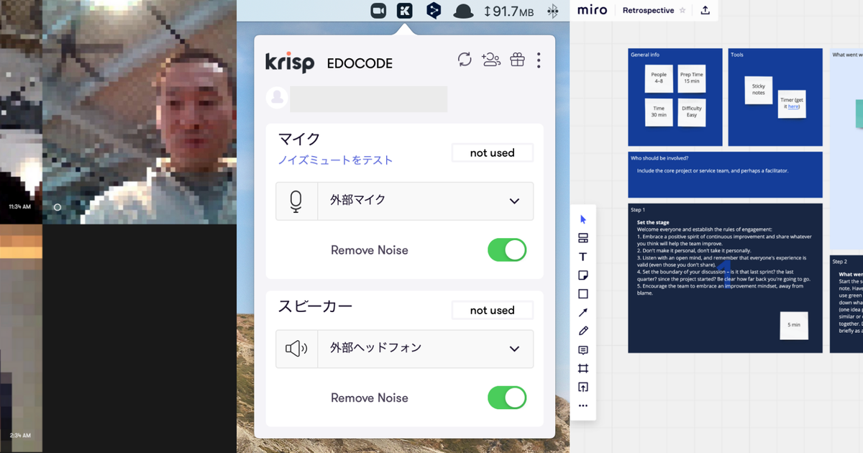Viewport: 863px width, 453px height.
Task: Click the Miro upload tool icon
Action: tap(583, 388)
